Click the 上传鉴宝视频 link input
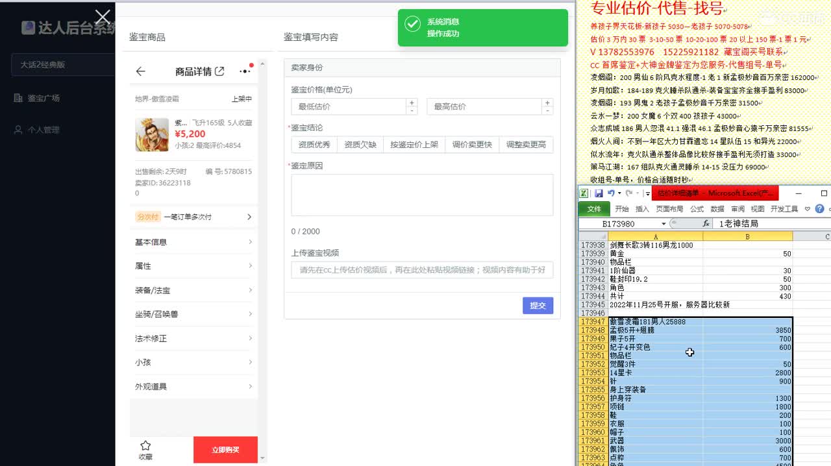The width and height of the screenshot is (831, 466). 422,269
